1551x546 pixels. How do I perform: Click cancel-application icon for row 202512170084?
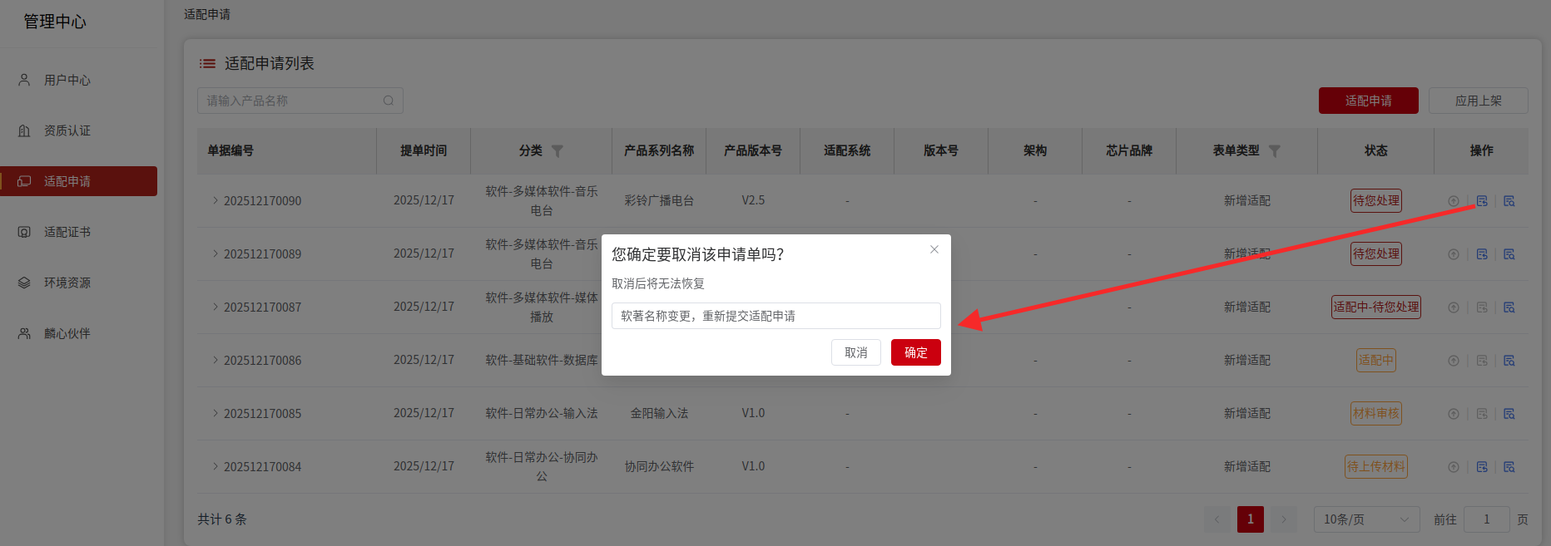point(1482,467)
